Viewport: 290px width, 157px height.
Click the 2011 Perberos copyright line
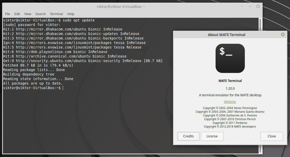point(230,123)
